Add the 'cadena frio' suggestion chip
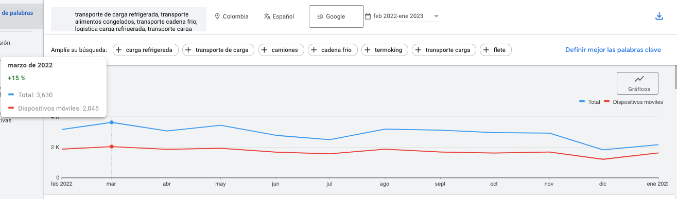The height and width of the screenshot is (199, 677). pos(333,50)
